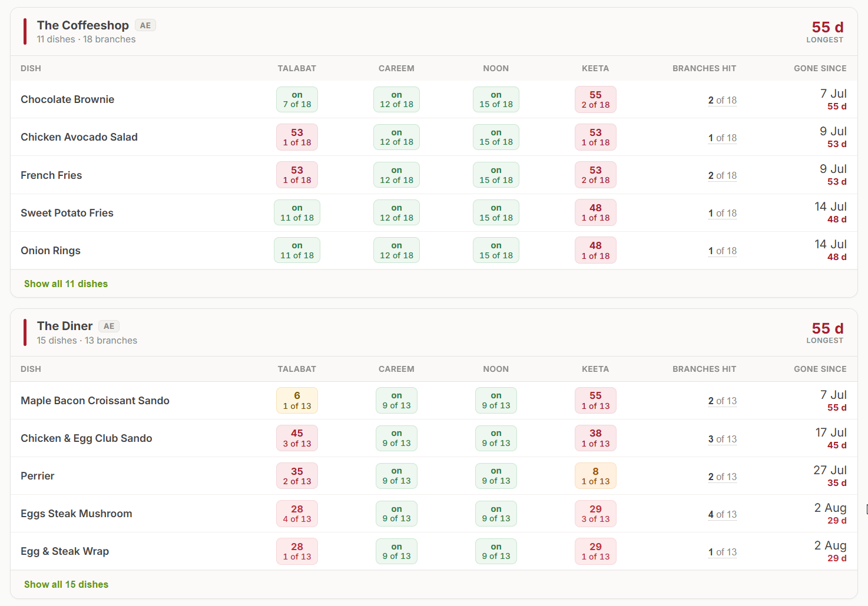Click '15 dishes · 13 branches' subtitle
Image resolution: width=868 pixels, height=606 pixels.
[x=87, y=341]
